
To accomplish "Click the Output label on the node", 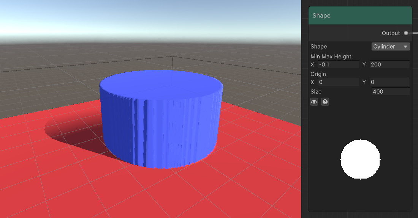I will click(x=391, y=33).
